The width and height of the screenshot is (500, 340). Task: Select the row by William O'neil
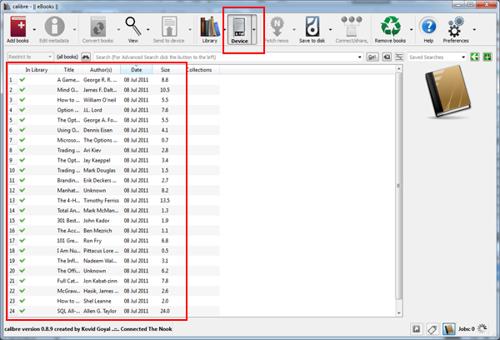coord(114,100)
